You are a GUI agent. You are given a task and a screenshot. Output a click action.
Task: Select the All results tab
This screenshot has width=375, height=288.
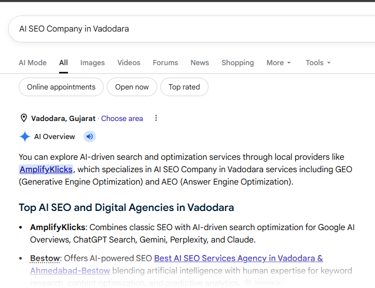point(63,63)
